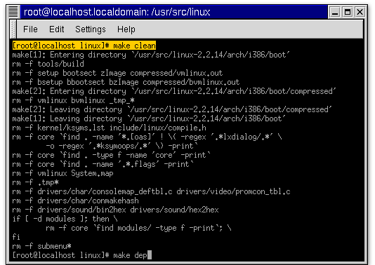Maximize the terminal window

[347, 12]
